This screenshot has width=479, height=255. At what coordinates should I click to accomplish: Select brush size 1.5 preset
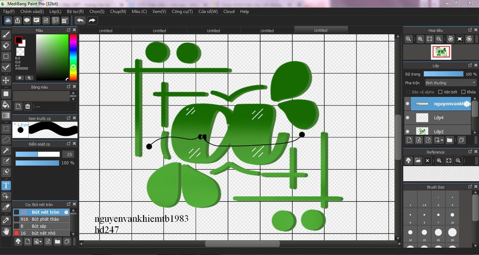click(424, 199)
